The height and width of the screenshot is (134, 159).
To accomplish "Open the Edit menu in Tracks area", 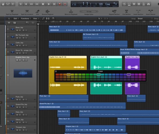I will coord(16,18).
